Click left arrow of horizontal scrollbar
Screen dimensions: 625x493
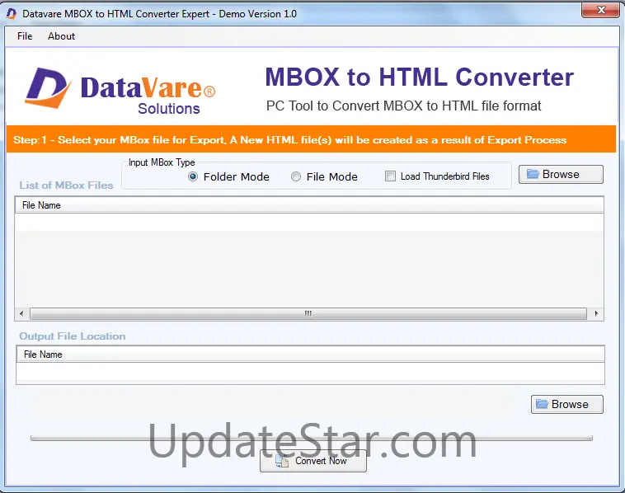(21, 313)
